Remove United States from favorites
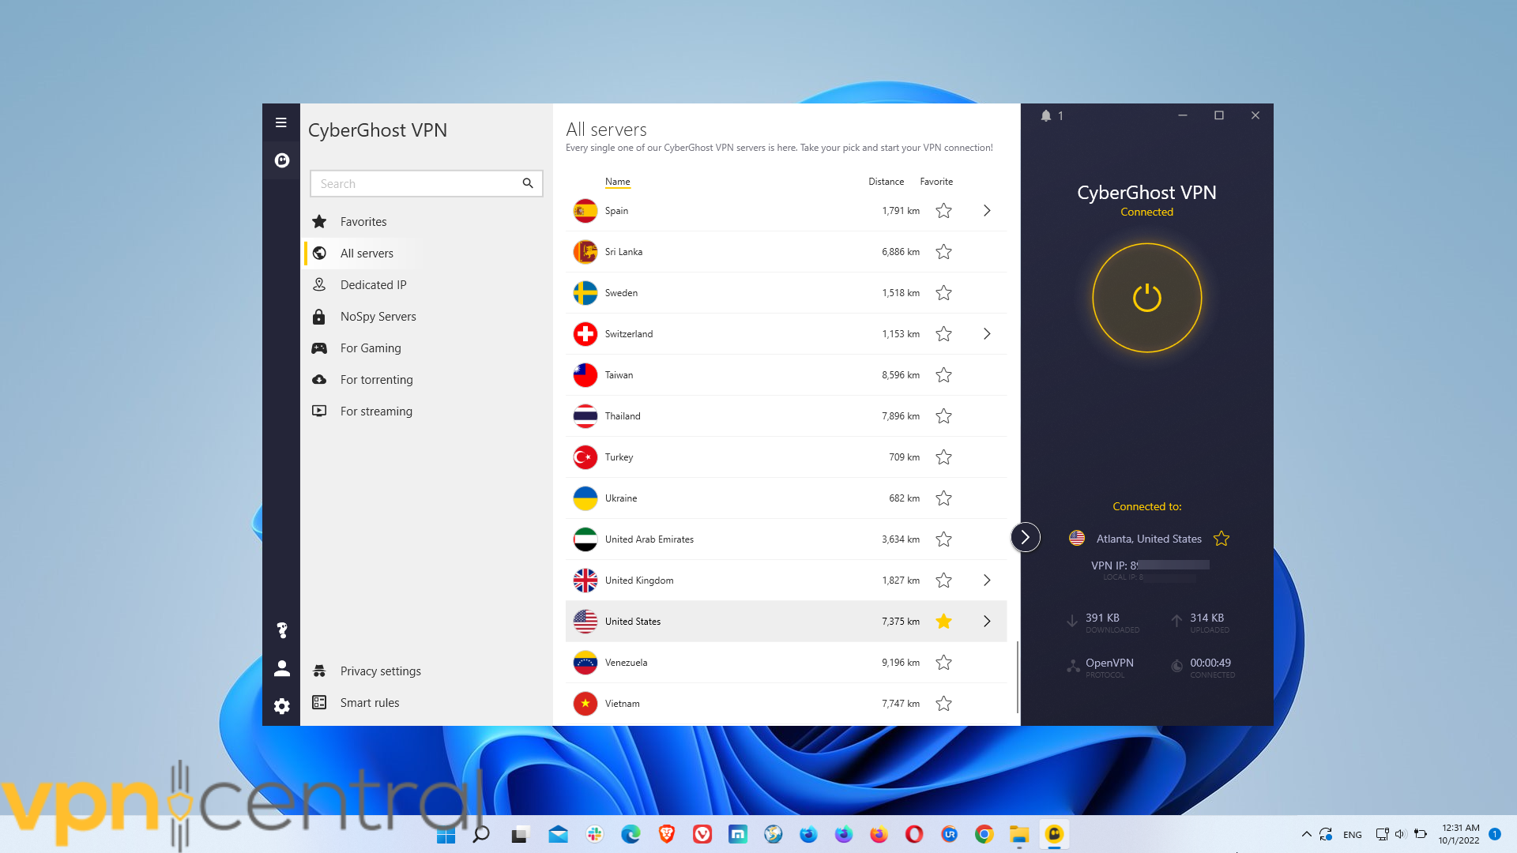The image size is (1517, 853). (943, 622)
